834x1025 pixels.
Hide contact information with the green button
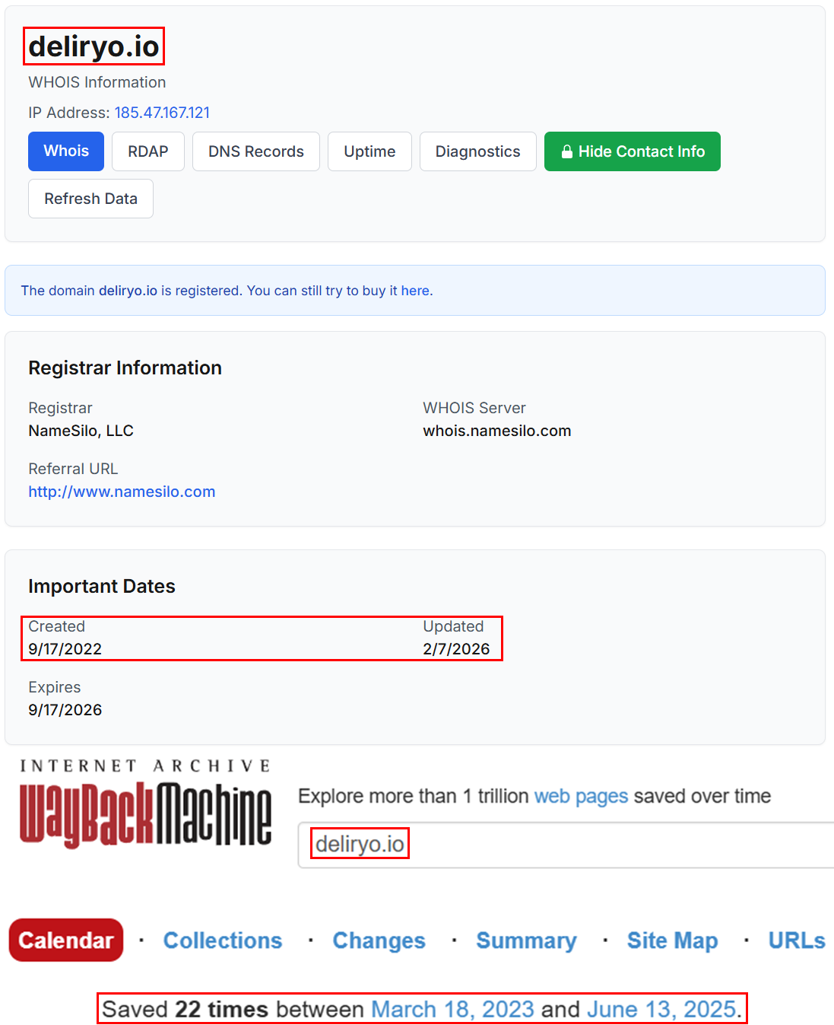coord(632,151)
